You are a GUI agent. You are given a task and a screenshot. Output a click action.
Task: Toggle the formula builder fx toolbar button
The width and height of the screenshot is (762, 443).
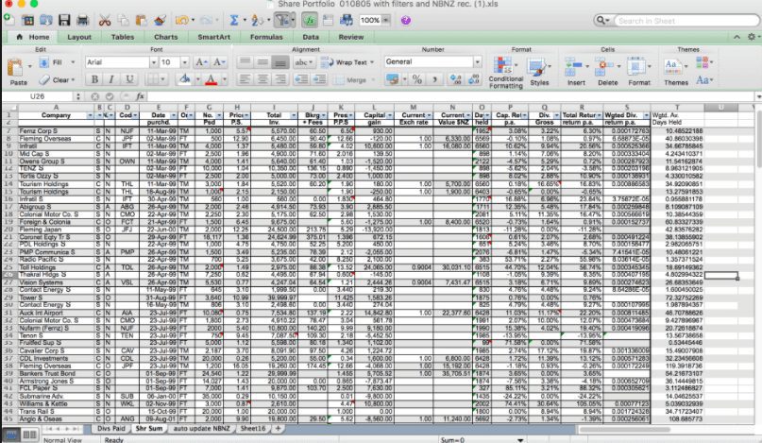pyautogui.click(x=310, y=20)
